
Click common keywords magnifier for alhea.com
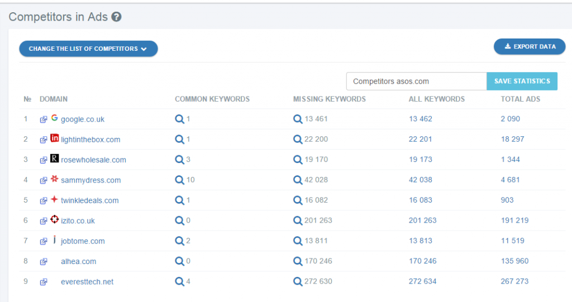click(x=179, y=261)
